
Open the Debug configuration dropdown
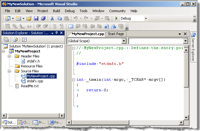[146, 18]
